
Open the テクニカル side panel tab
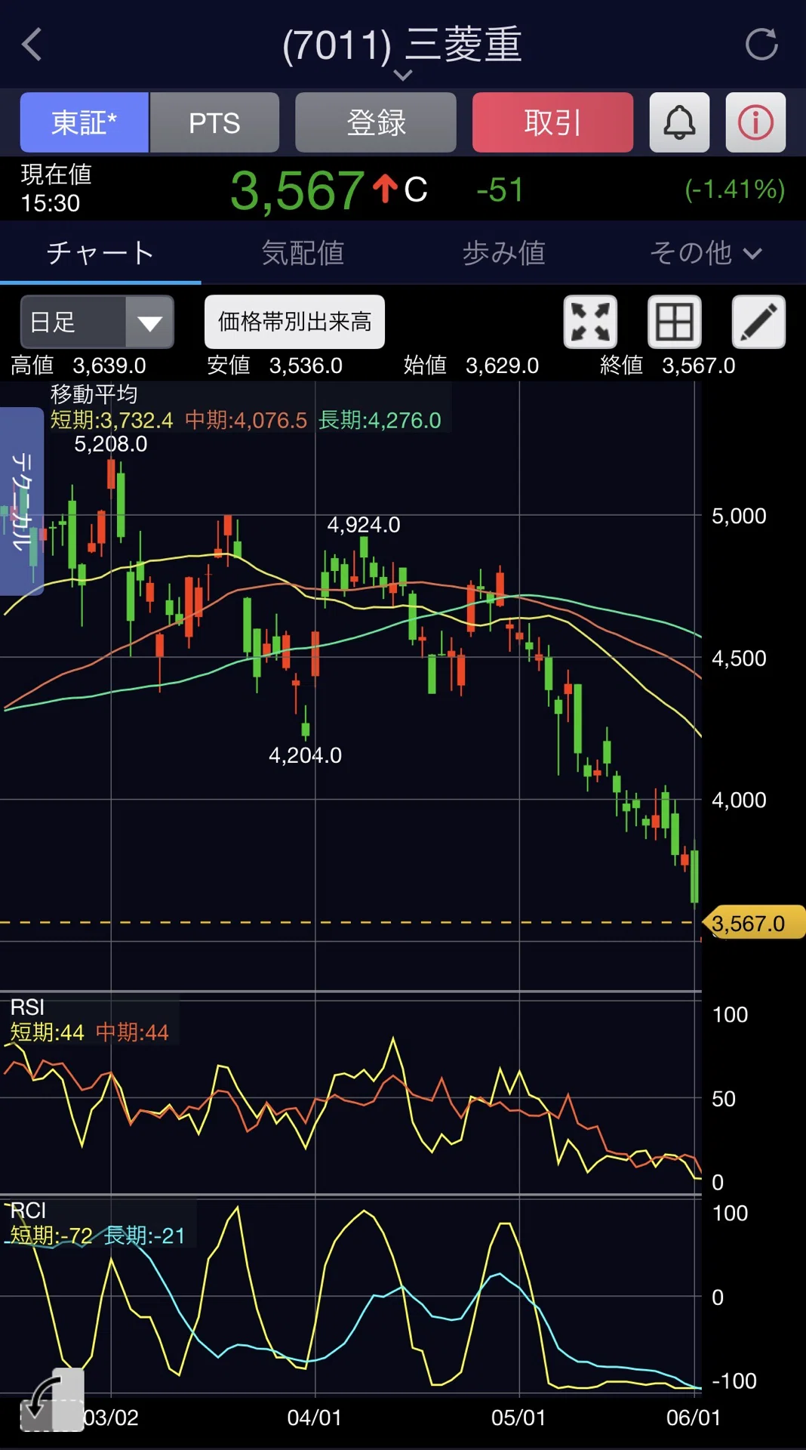pos(22,501)
